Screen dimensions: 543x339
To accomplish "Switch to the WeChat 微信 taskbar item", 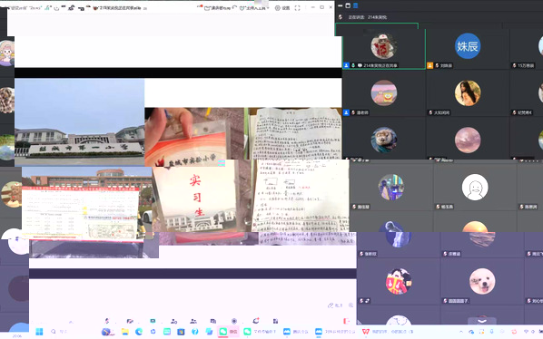I will 228,332.
